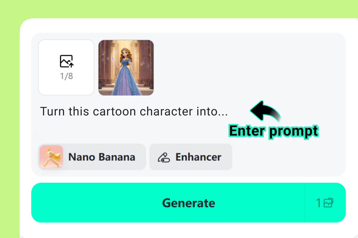Click the photo-stack icon on the Generate button
Screen dimensions: 358x238
click(328, 203)
